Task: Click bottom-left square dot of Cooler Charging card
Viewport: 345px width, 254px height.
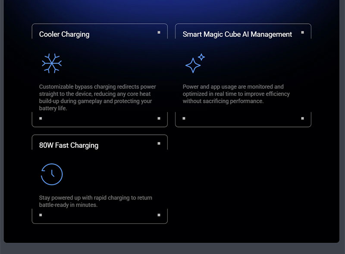Action: [x=41, y=118]
